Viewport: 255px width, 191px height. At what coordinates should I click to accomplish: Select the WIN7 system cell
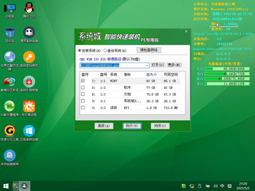point(114,81)
